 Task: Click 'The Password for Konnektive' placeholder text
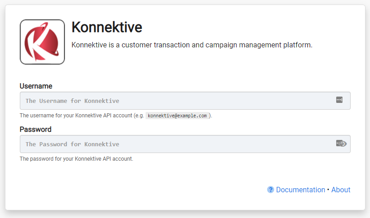pos(73,144)
